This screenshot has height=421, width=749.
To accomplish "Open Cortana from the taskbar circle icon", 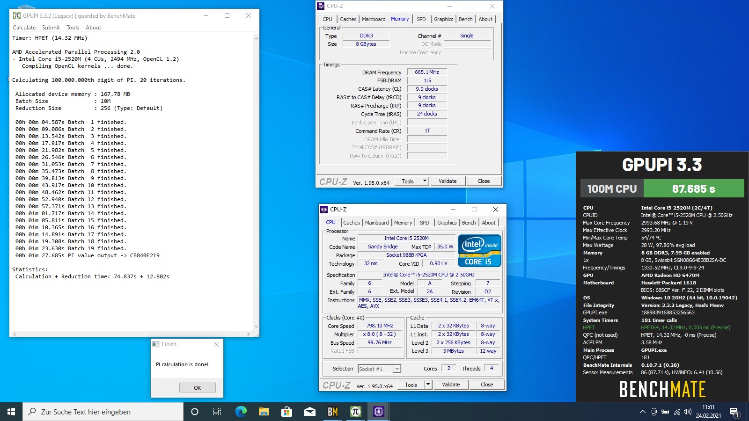I will 195,412.
